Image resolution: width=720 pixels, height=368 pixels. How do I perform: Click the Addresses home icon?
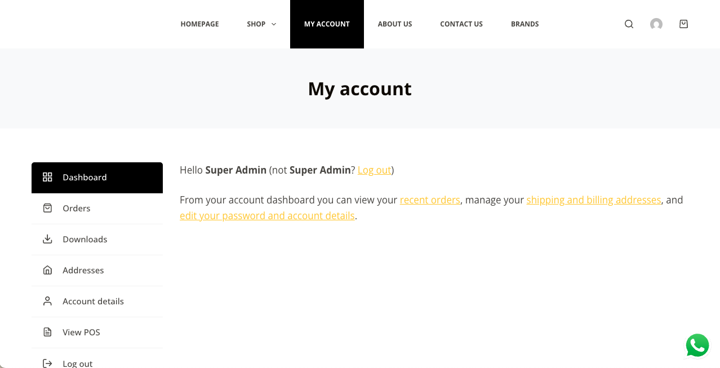(x=48, y=271)
